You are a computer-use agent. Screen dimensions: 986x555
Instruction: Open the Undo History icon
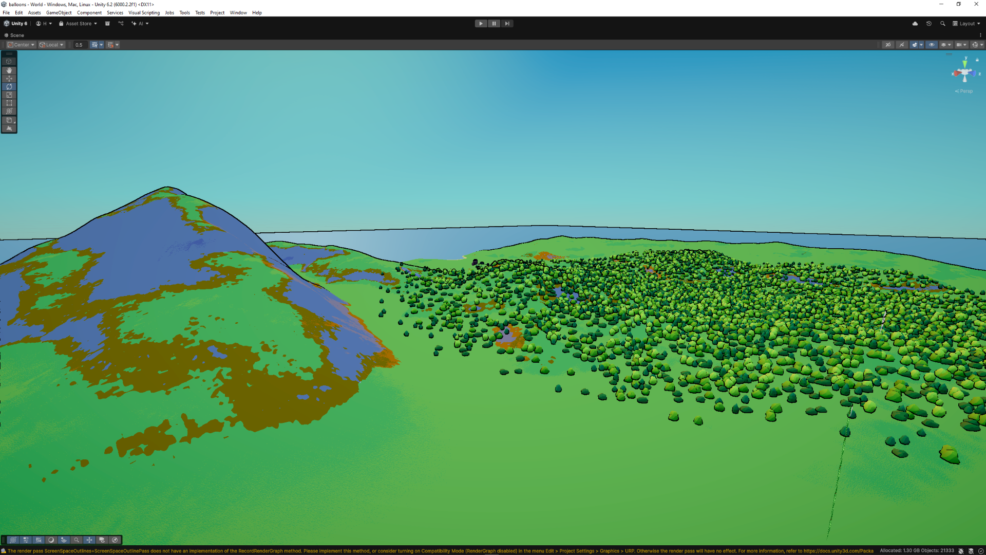(929, 24)
